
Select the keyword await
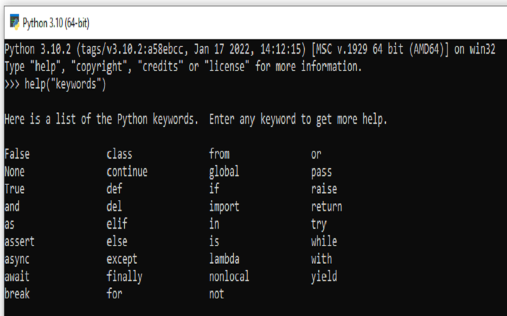(x=17, y=276)
